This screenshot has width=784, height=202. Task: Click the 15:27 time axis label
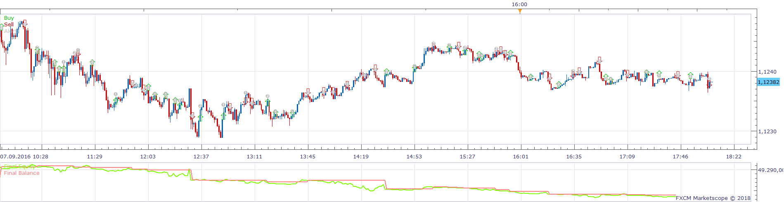pyautogui.click(x=467, y=157)
